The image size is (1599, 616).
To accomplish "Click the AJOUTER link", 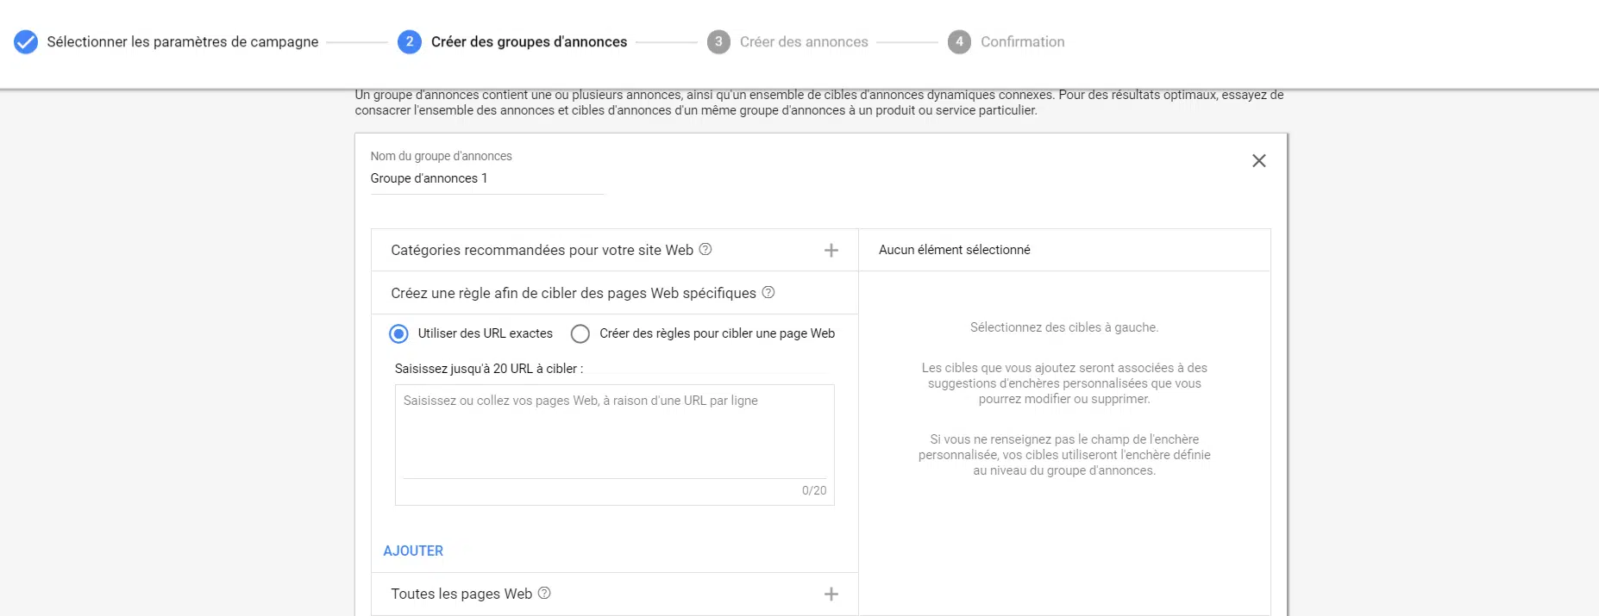I will pyautogui.click(x=413, y=551).
